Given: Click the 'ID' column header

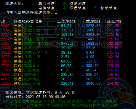Looking at the screenshot, I should pos(3,21).
